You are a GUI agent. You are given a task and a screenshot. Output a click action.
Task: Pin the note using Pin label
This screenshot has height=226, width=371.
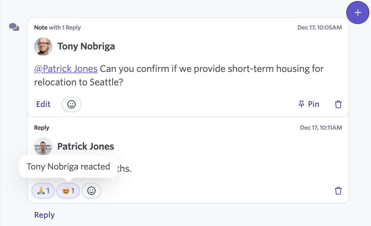[313, 104]
